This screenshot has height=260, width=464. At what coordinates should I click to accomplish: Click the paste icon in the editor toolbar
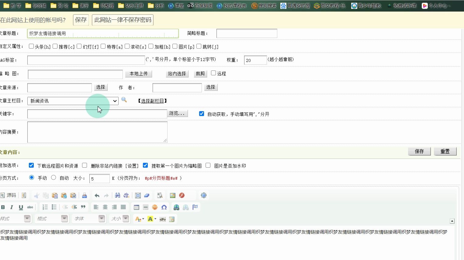(55, 195)
